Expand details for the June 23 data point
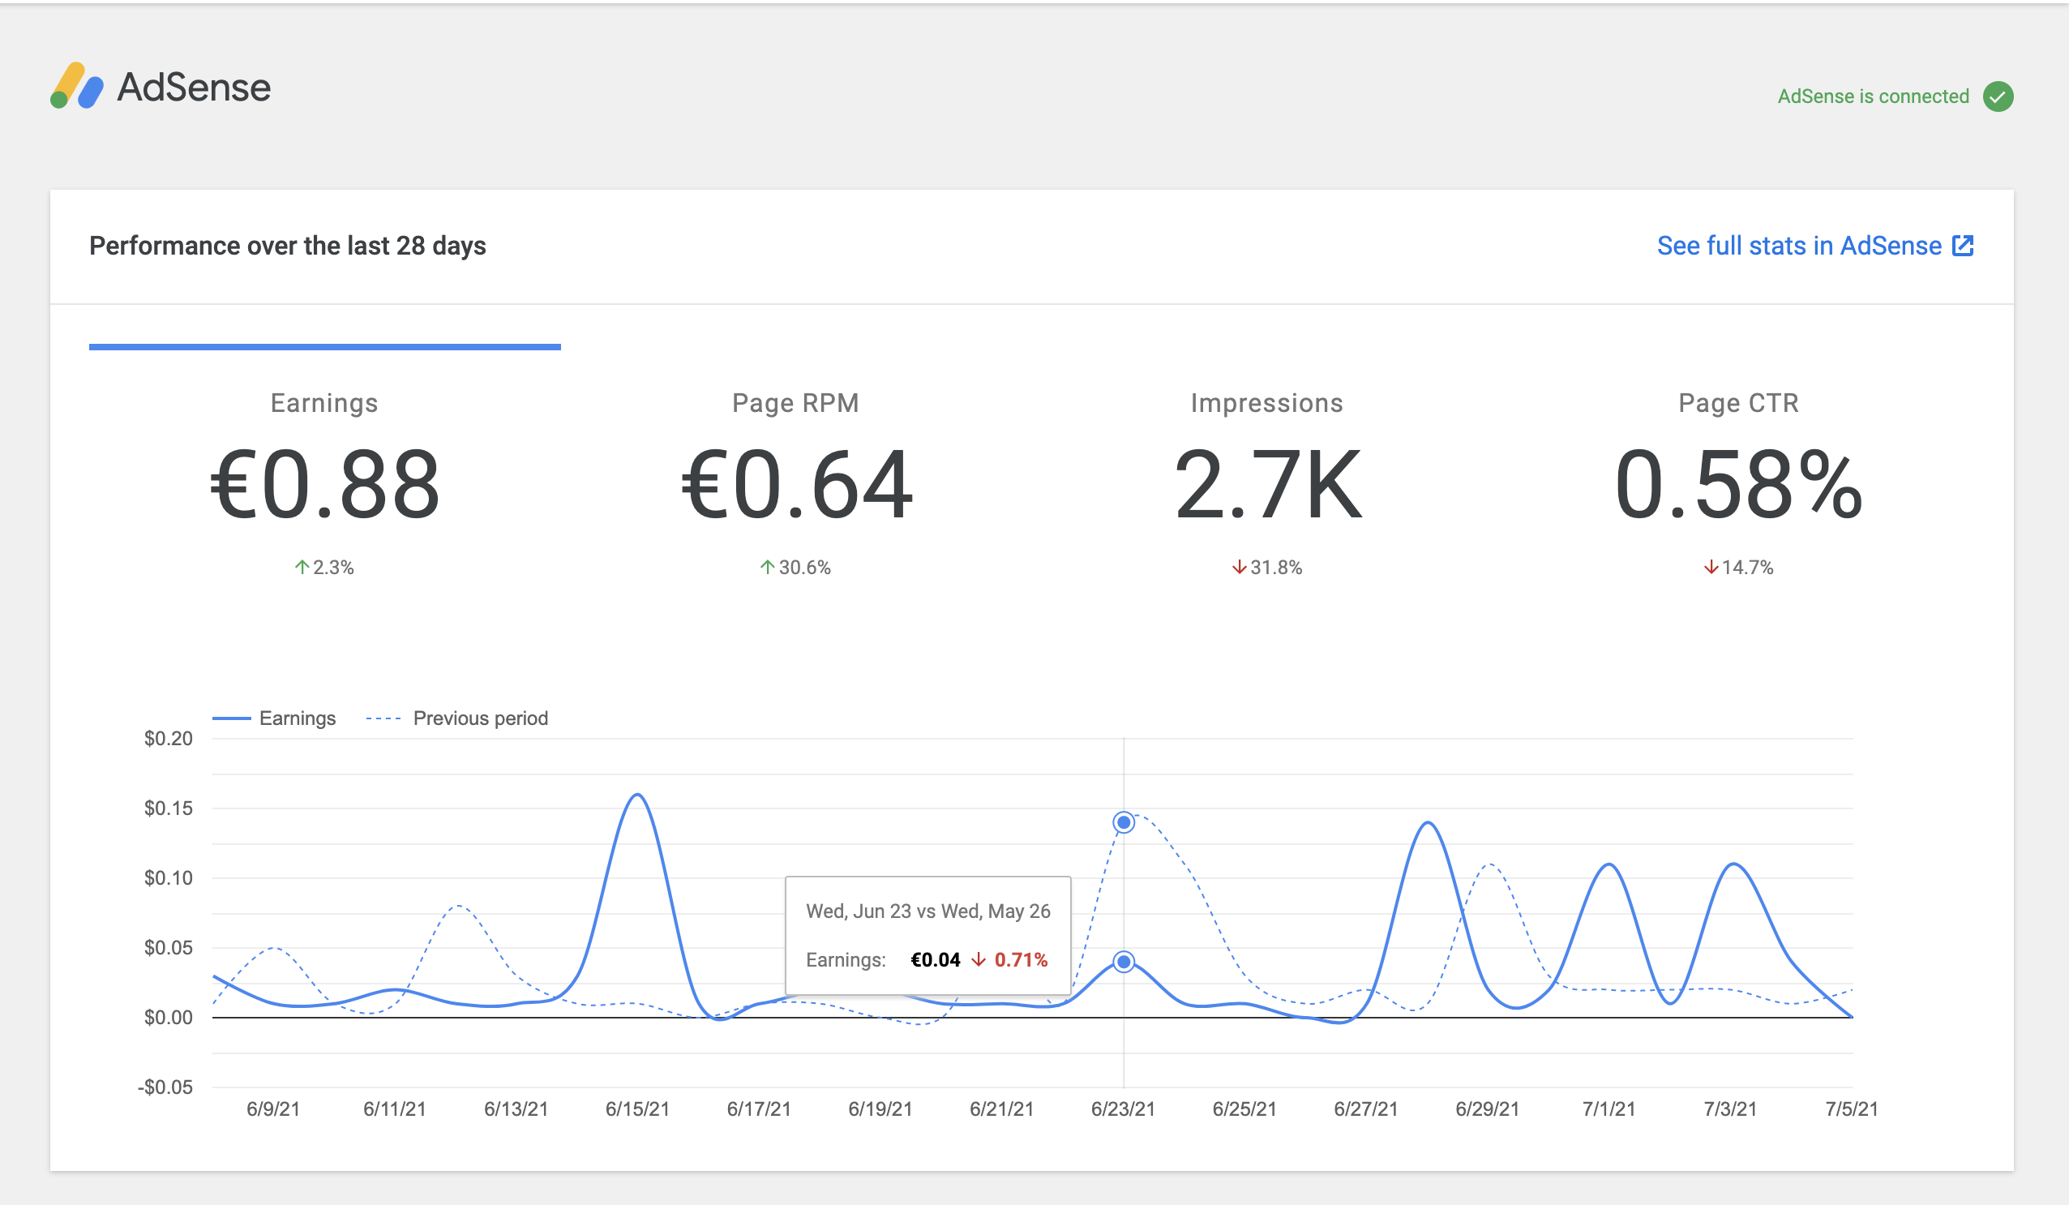Image resolution: width=2069 pixels, height=1205 pixels. tap(1123, 961)
